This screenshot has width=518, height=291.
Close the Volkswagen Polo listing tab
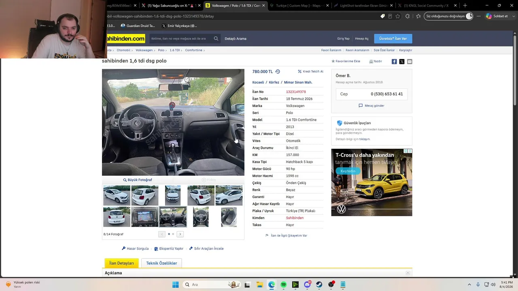(x=263, y=6)
